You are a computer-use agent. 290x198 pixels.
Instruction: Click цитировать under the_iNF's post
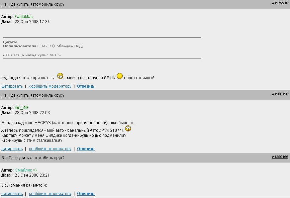[x=12, y=149]
